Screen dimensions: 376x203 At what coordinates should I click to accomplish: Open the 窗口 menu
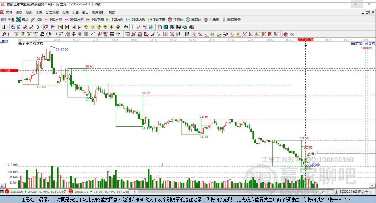(x=85, y=12)
